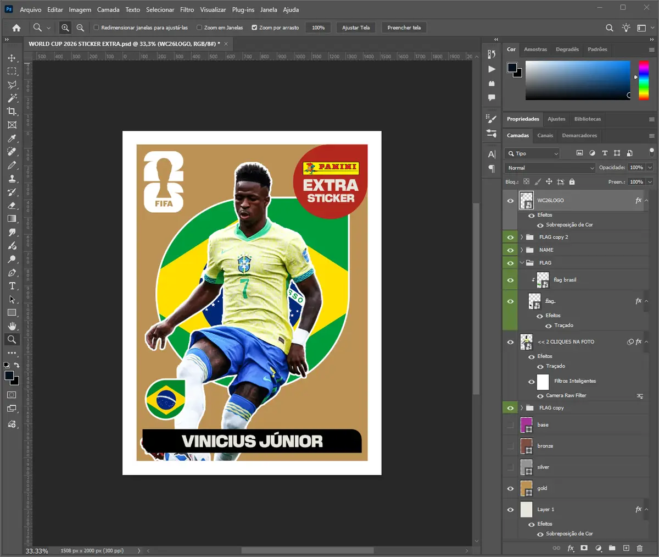Select the History Brush tool
The image size is (659, 557).
[12, 192]
